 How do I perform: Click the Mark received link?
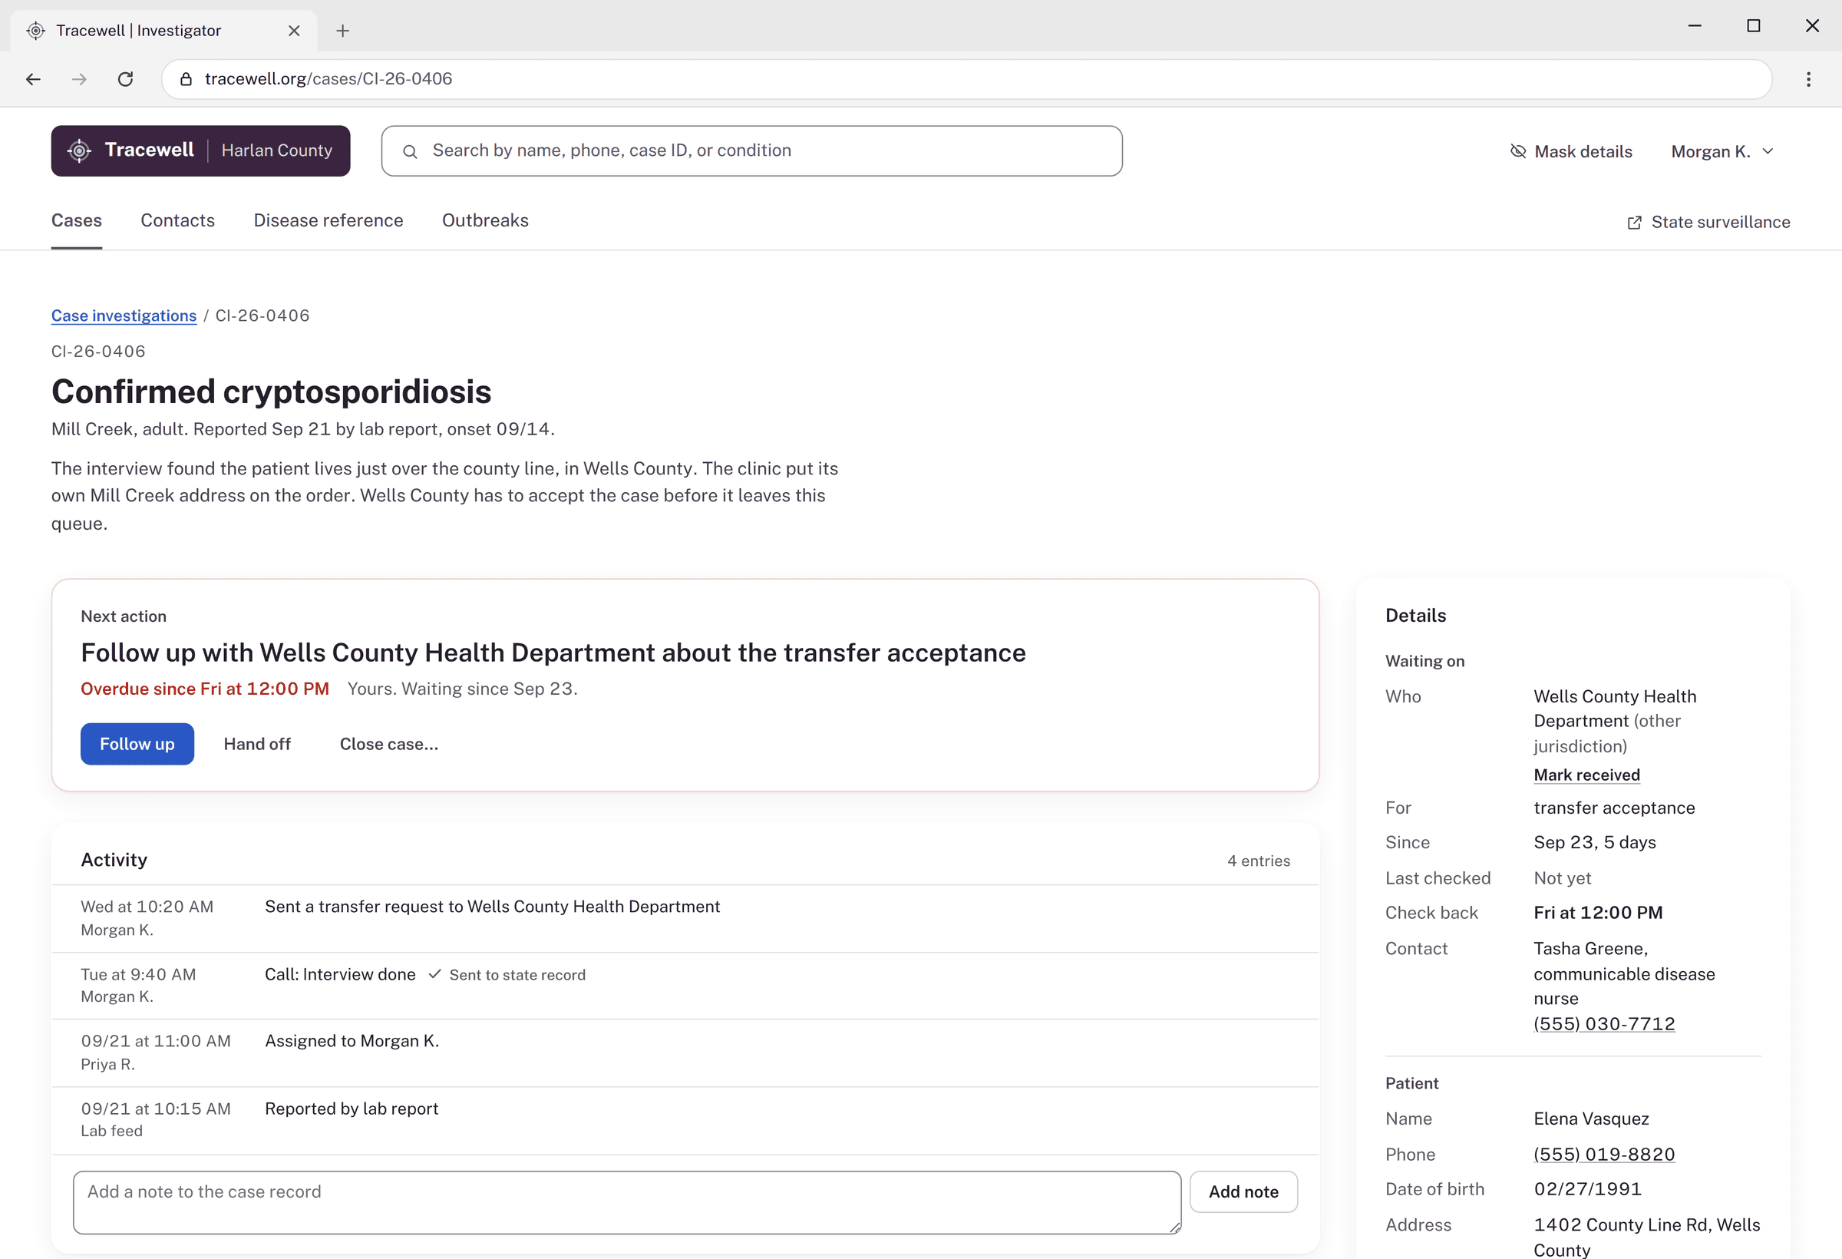tap(1586, 775)
